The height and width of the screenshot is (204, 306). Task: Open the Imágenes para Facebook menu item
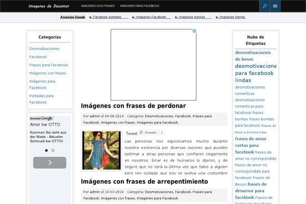point(140,6)
